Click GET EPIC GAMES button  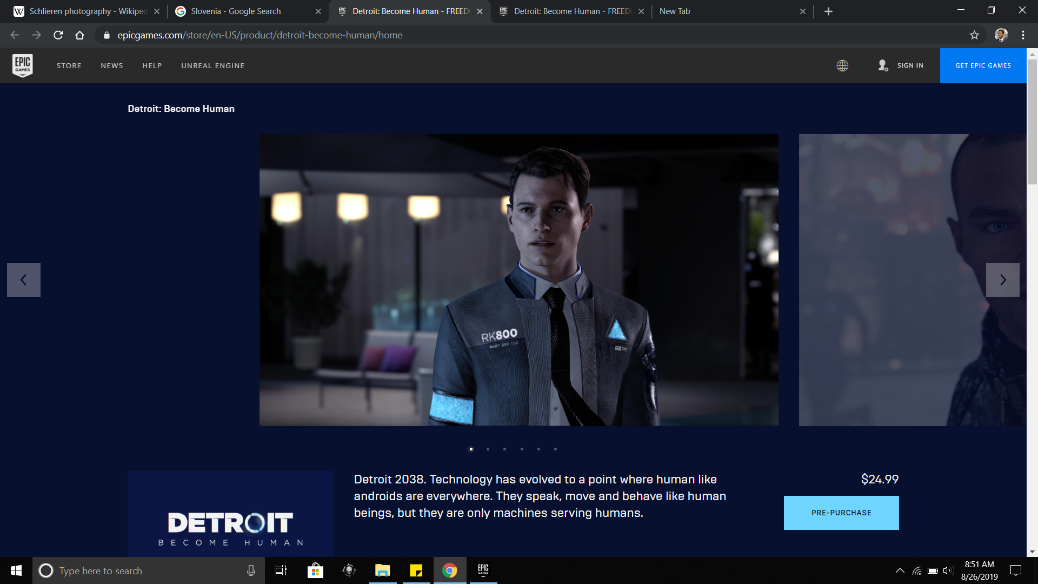coord(983,65)
